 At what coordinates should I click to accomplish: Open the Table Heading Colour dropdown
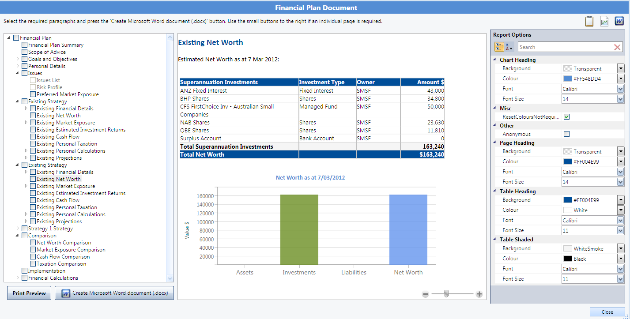pyautogui.click(x=621, y=210)
